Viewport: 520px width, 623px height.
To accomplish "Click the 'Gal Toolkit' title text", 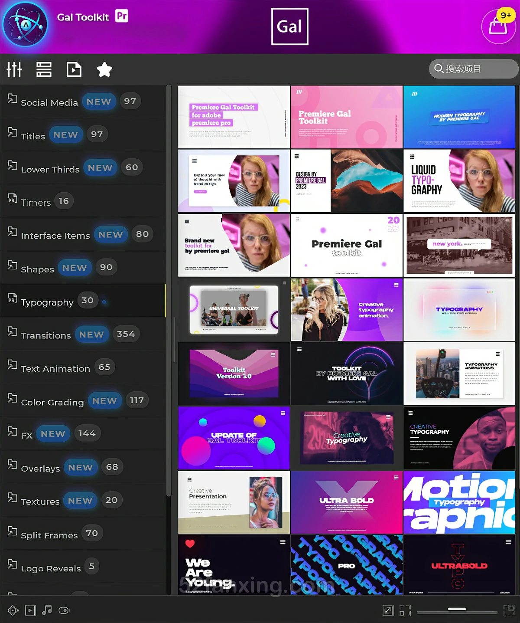I will point(83,17).
